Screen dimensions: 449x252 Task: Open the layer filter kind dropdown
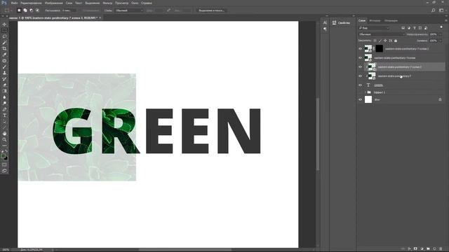click(374, 28)
